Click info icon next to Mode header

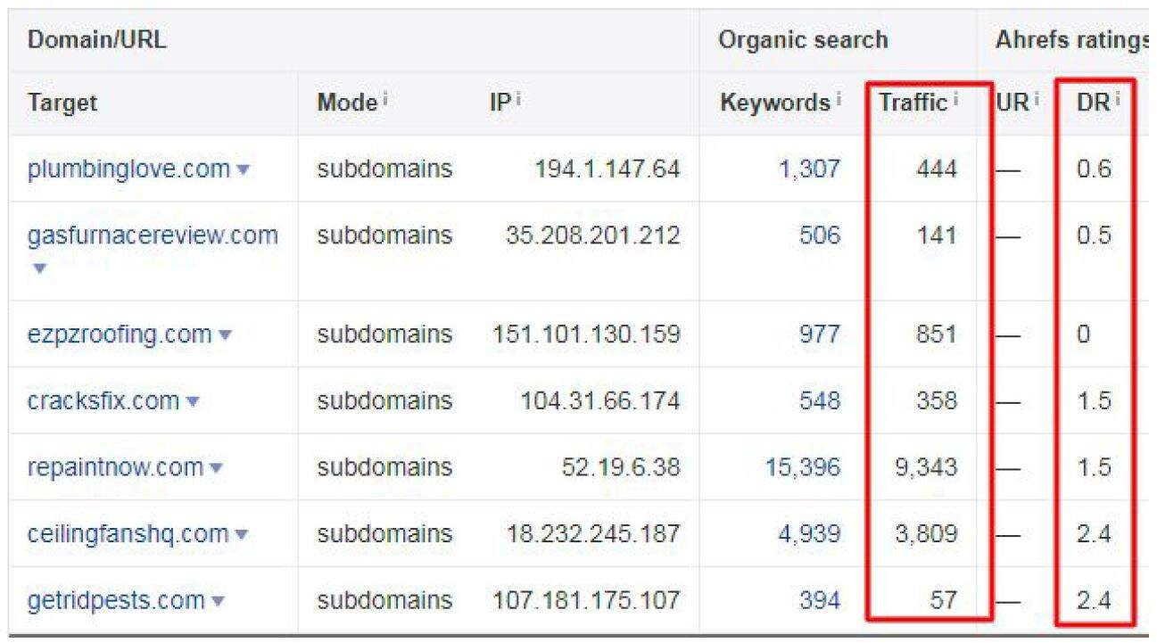coord(385,97)
